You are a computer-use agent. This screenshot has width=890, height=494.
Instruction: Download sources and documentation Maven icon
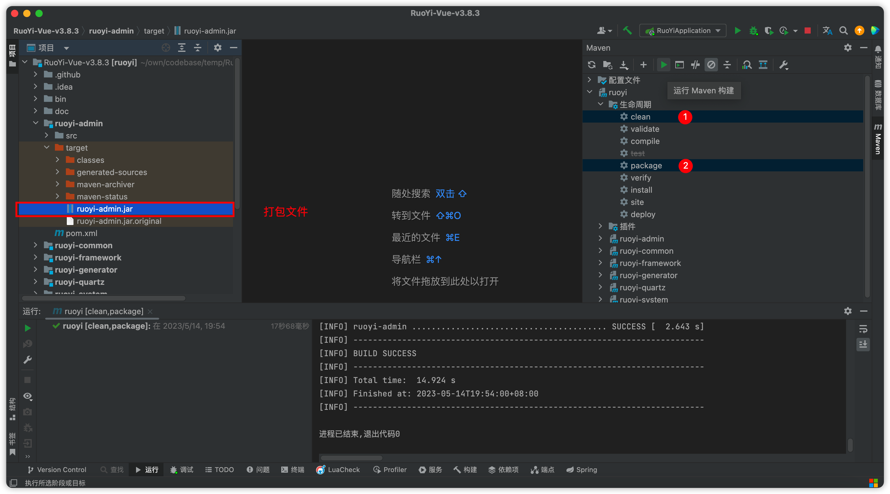pyautogui.click(x=624, y=65)
